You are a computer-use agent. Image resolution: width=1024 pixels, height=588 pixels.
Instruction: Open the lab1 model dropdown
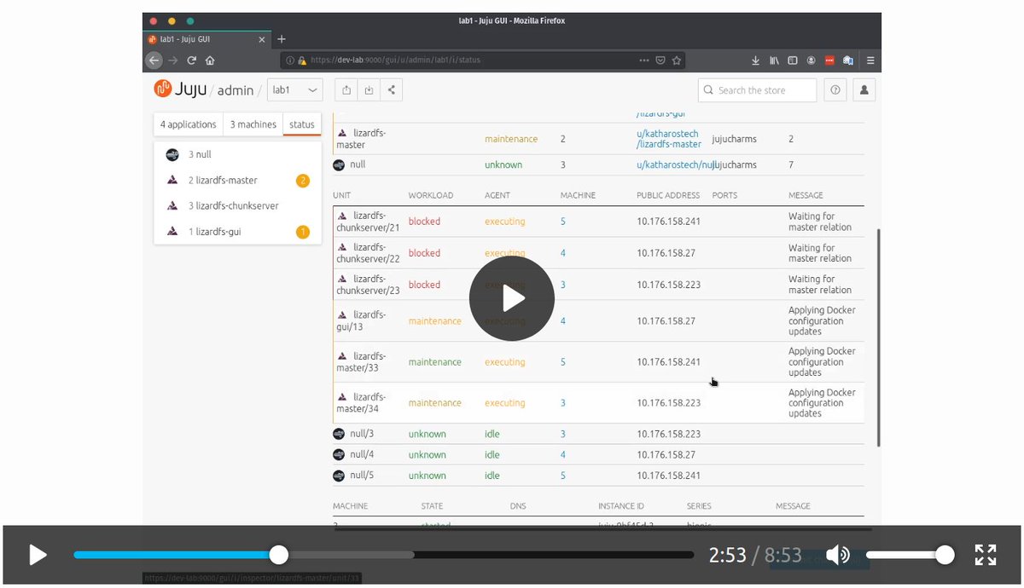point(295,89)
